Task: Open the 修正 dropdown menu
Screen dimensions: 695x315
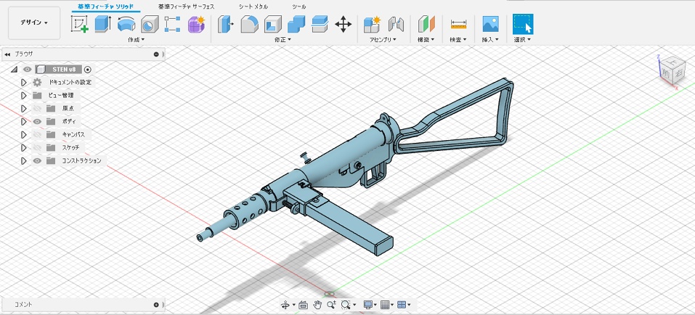Action: pyautogui.click(x=283, y=39)
